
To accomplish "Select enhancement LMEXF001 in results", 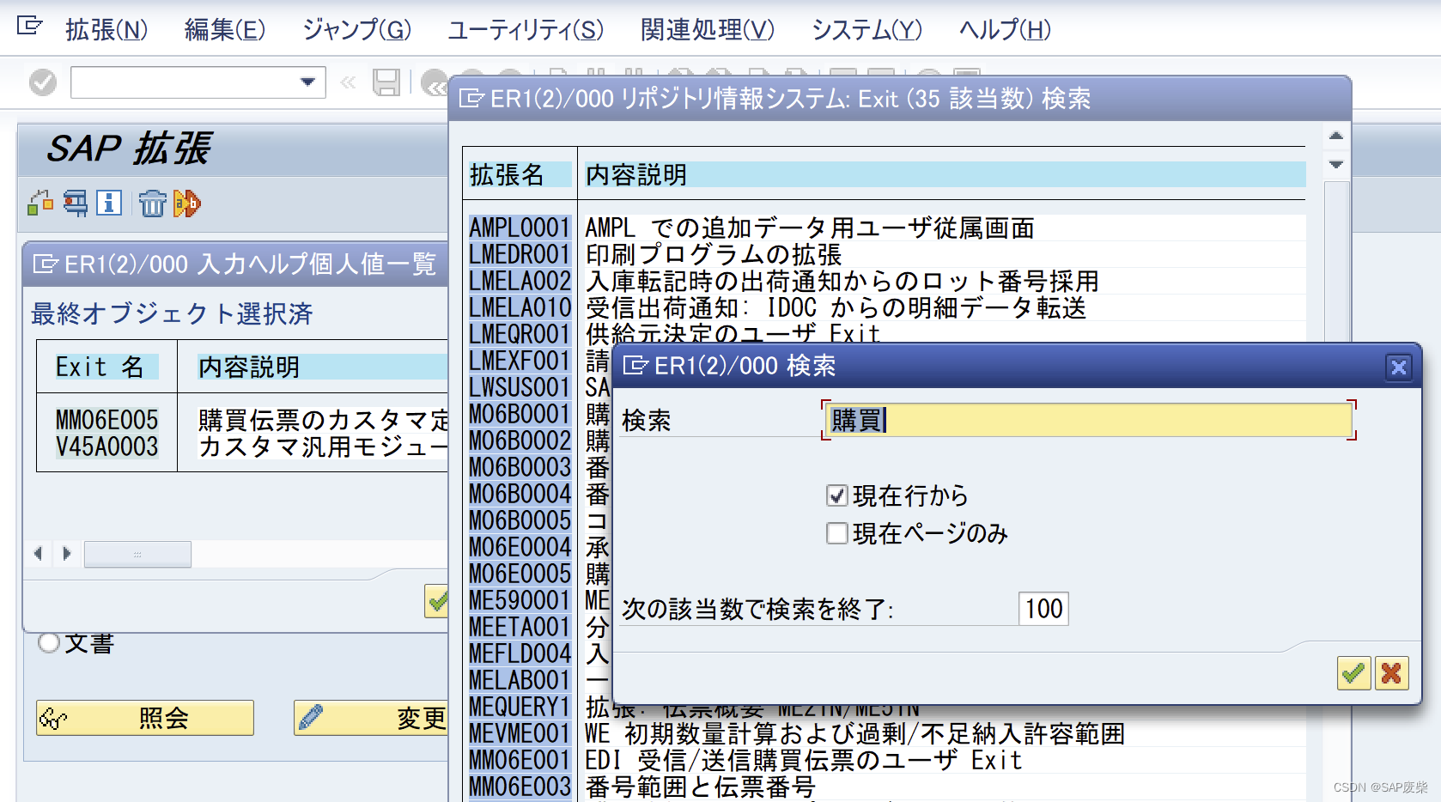I will coord(520,361).
